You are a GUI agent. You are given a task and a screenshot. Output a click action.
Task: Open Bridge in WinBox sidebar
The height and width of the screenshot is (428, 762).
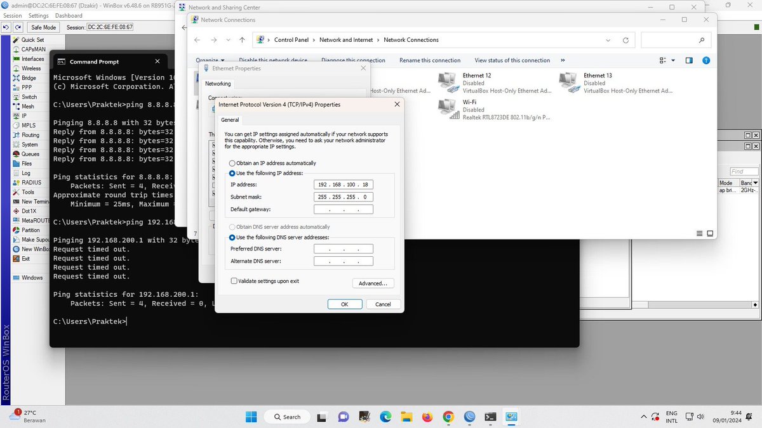[x=29, y=78]
